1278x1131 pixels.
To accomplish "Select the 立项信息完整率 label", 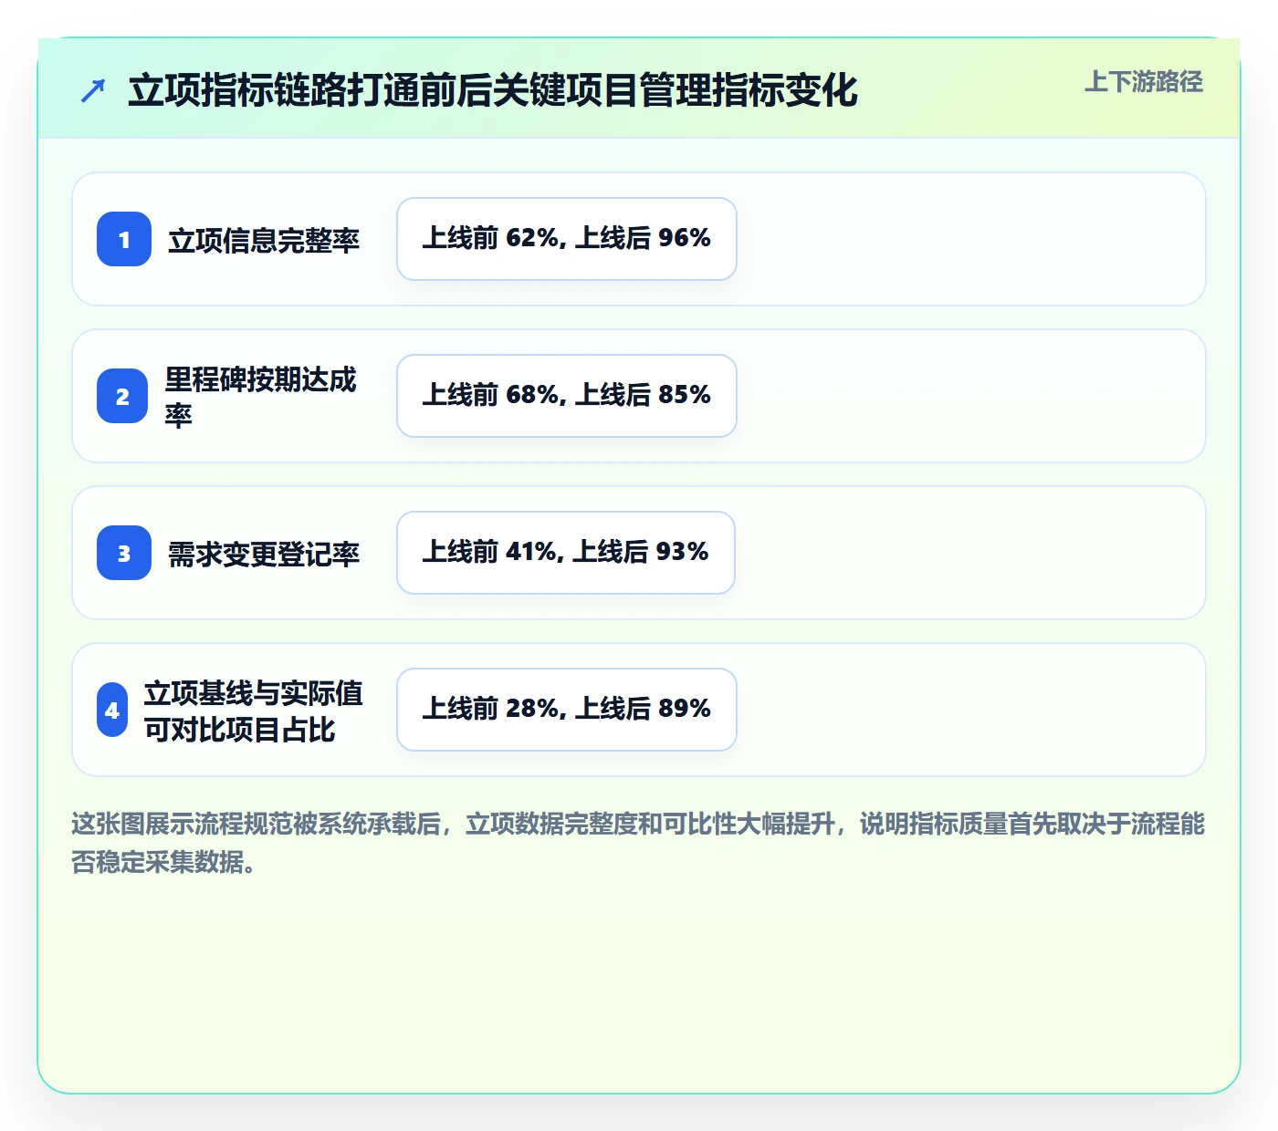I will (264, 240).
